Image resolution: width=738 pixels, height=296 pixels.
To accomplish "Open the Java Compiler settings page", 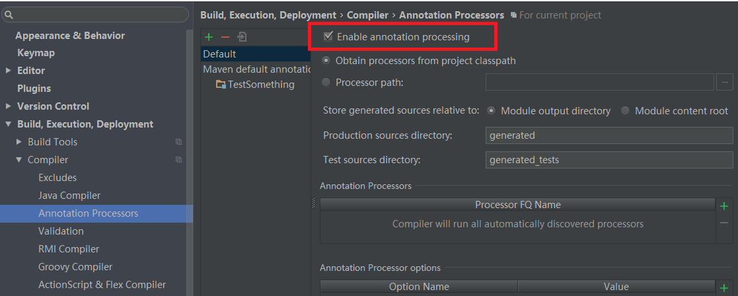I will 69,196.
